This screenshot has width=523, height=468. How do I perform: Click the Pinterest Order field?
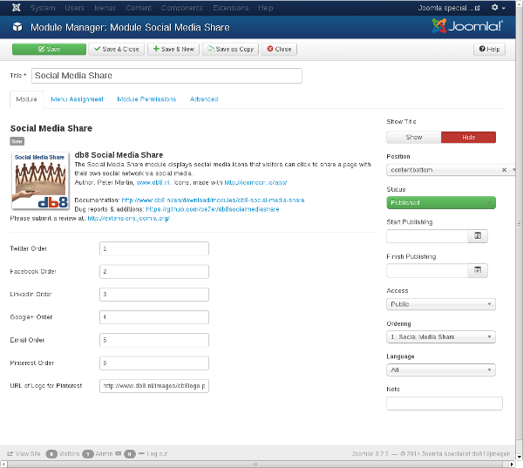(x=154, y=363)
